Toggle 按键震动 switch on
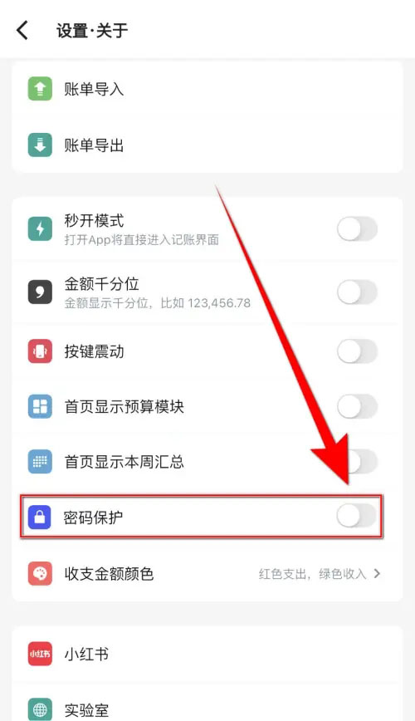Screen dimensions: 415x721 357,351
